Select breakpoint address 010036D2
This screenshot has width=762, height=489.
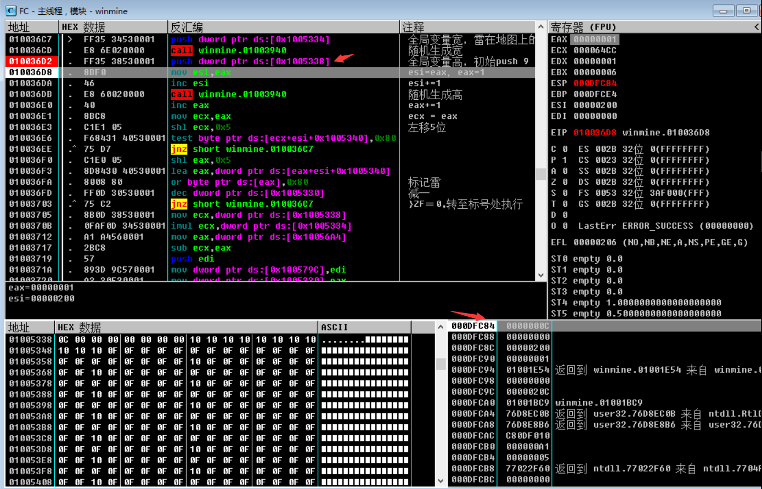point(32,61)
